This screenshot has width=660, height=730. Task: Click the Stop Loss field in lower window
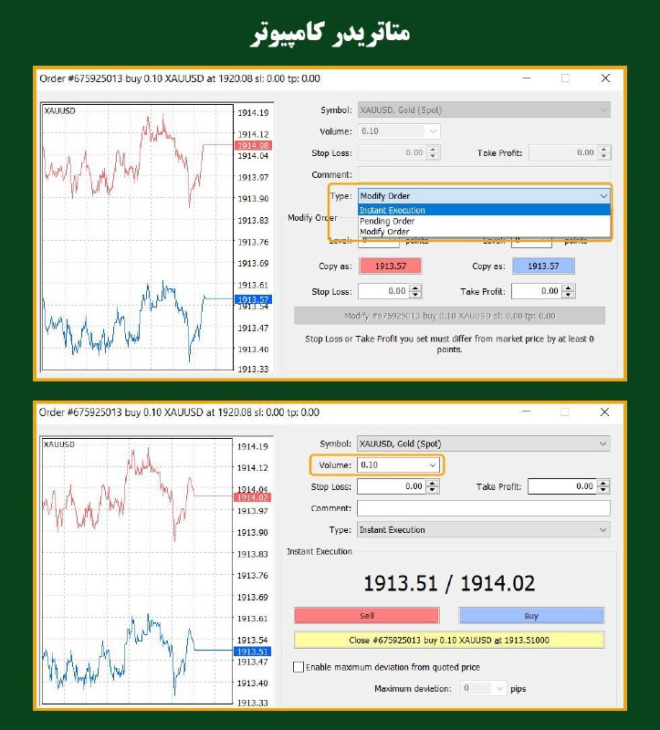point(392,486)
